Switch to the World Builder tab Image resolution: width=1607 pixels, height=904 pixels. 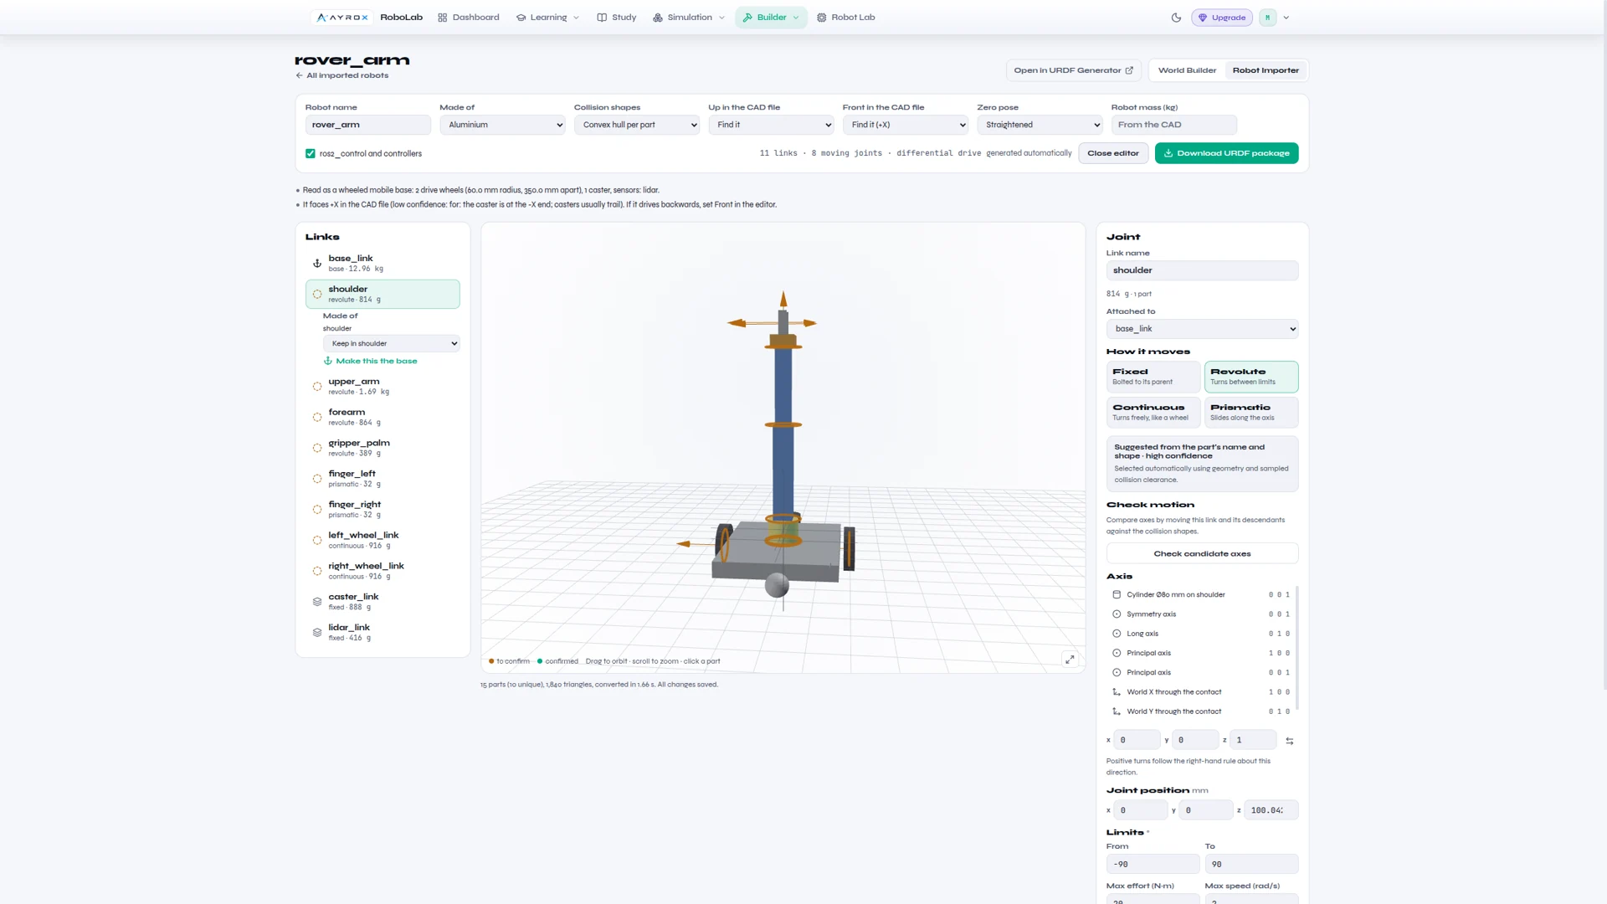pyautogui.click(x=1187, y=70)
